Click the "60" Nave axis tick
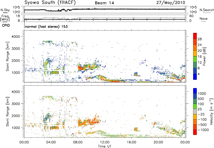The image size is (214, 148). [x=191, y=16]
